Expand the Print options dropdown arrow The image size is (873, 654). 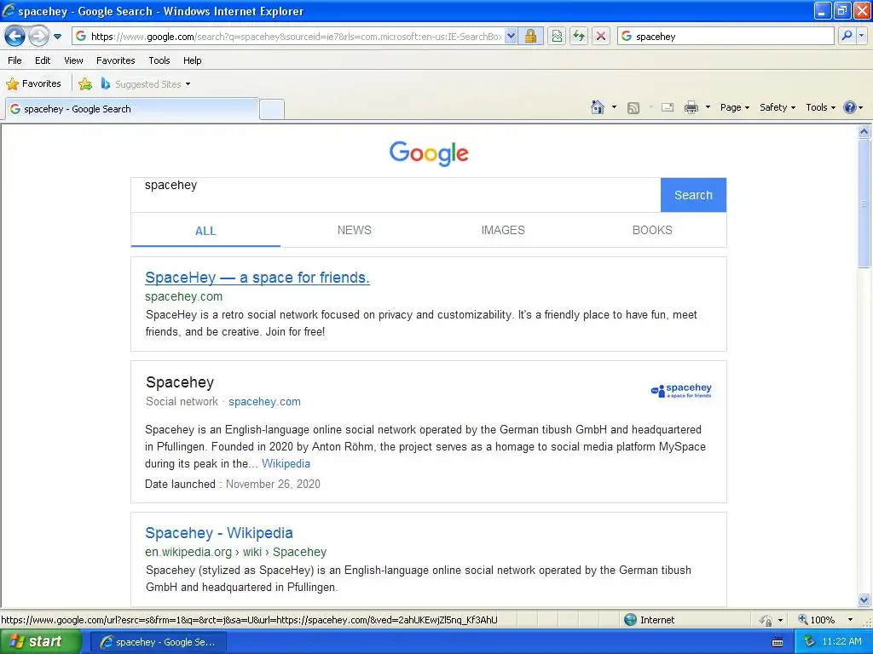click(708, 107)
